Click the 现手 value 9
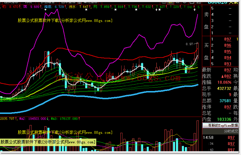241x155 pixels. click(230, 94)
